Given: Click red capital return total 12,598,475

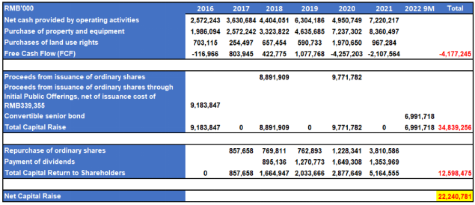Looking at the screenshot, I should point(455,173).
